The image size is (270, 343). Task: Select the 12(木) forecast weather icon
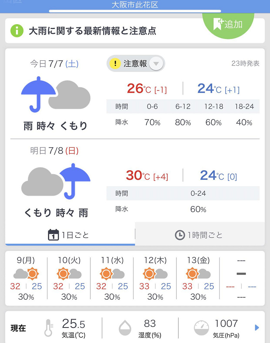155,274
